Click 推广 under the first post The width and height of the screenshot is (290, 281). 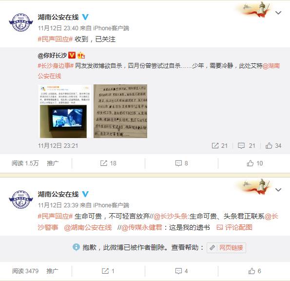coord(53,163)
